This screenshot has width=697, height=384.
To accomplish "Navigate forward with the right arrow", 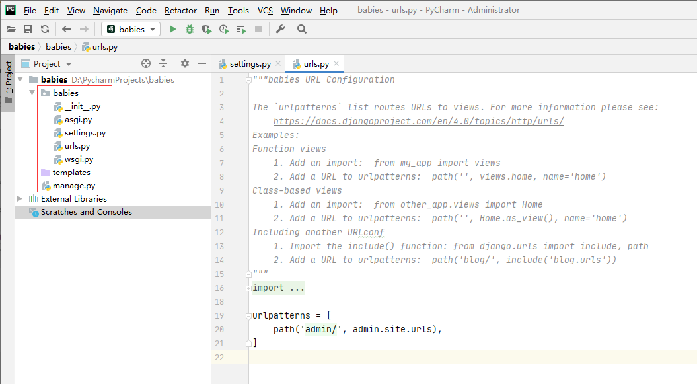I will point(83,29).
